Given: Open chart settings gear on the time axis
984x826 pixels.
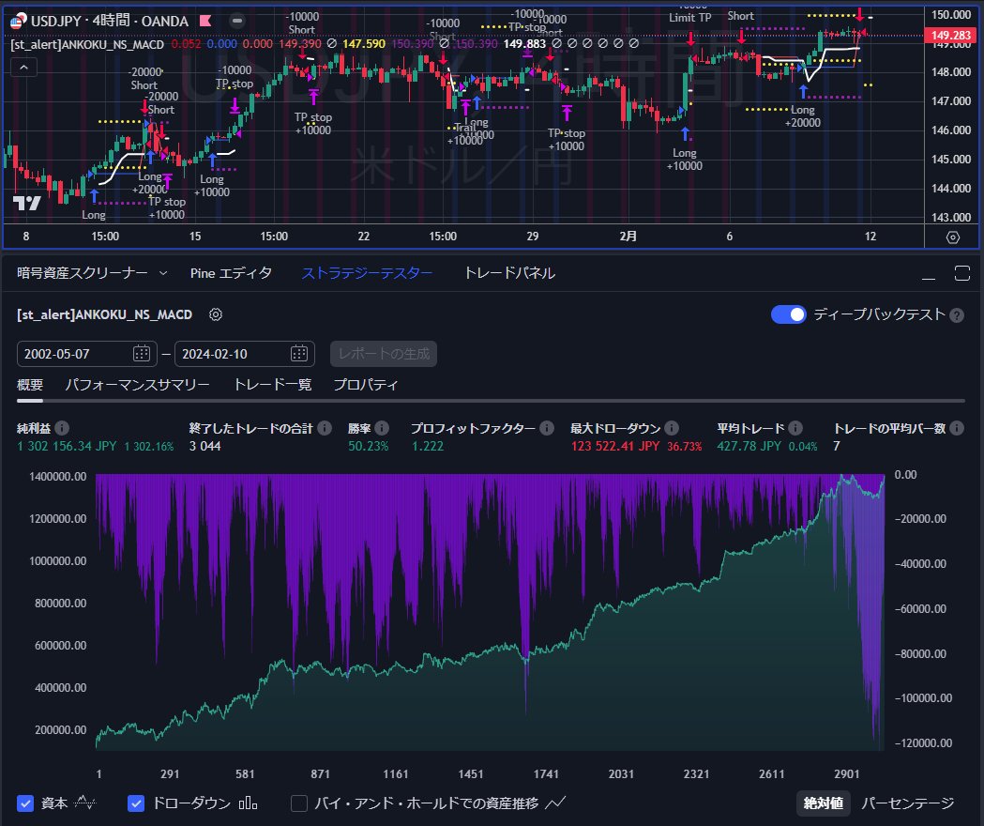Looking at the screenshot, I should [953, 237].
